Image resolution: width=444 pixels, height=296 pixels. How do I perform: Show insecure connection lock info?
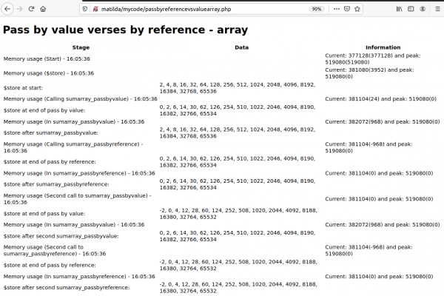tap(95, 9)
